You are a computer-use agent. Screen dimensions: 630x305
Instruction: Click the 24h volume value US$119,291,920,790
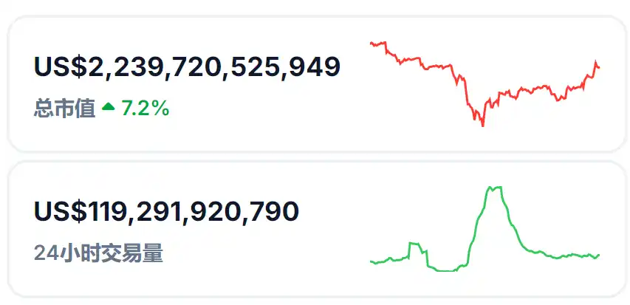pos(166,211)
